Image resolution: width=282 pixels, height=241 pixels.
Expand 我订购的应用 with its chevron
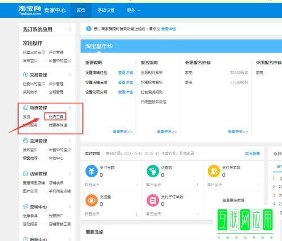70,29
